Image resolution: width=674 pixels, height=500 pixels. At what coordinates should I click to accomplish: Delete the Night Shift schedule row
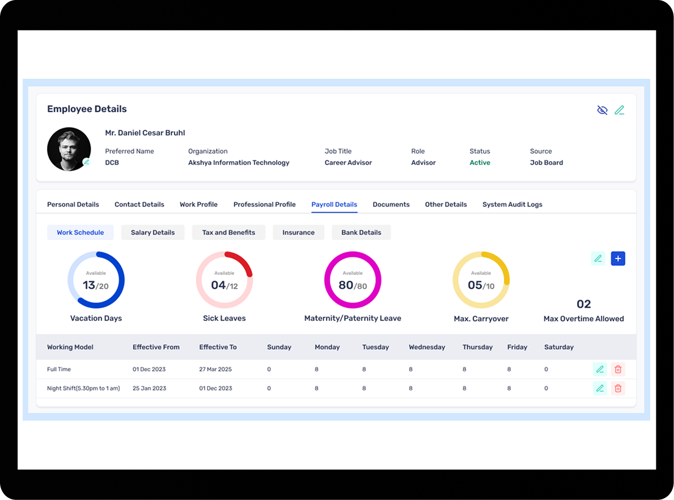pyautogui.click(x=618, y=388)
